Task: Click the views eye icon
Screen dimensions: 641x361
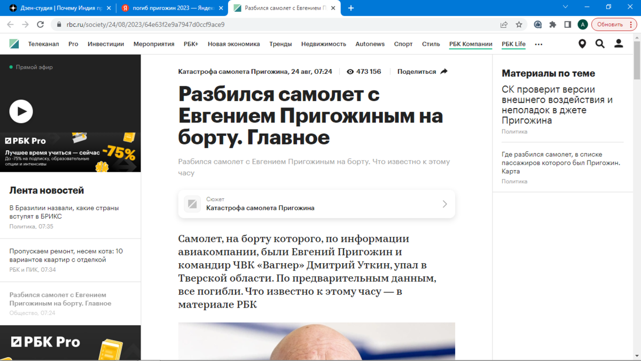Action: tap(350, 72)
